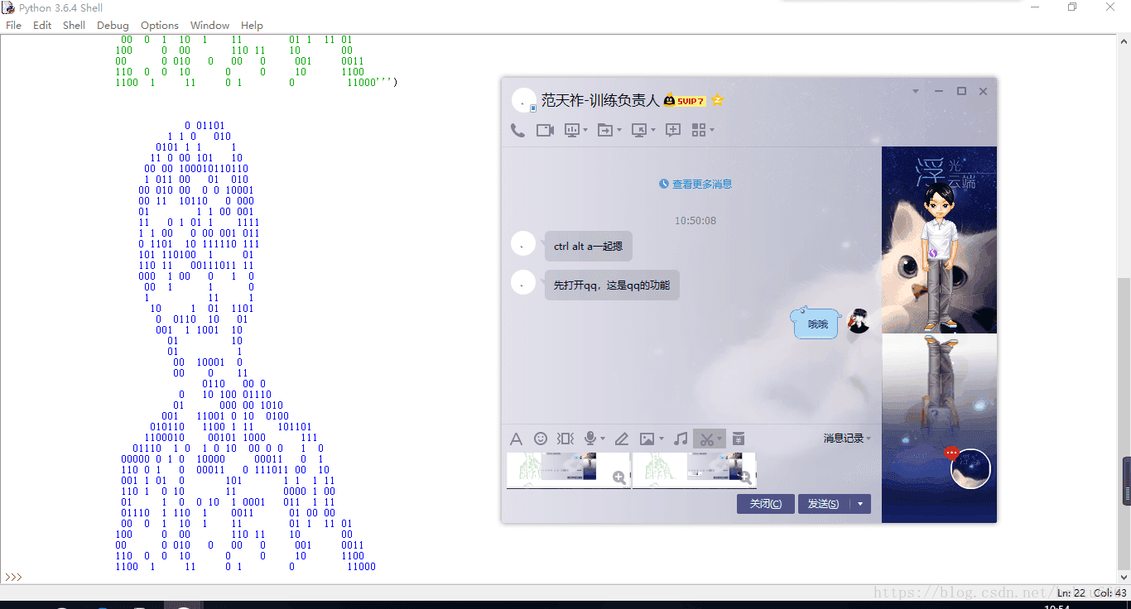Viewport: 1131px width, 609px height.
Task: Click the first pasted screenshot thumbnail
Action: click(569, 470)
